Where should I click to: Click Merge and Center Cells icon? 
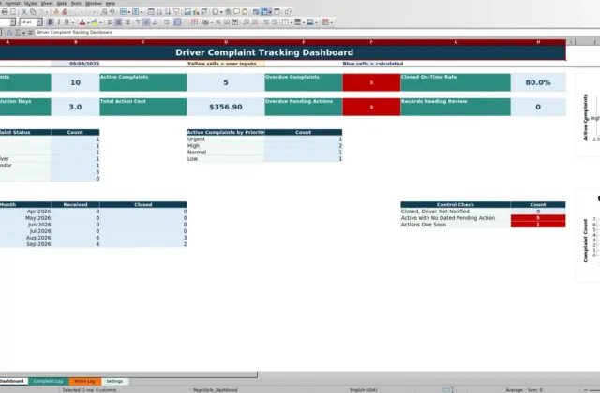coord(177,22)
